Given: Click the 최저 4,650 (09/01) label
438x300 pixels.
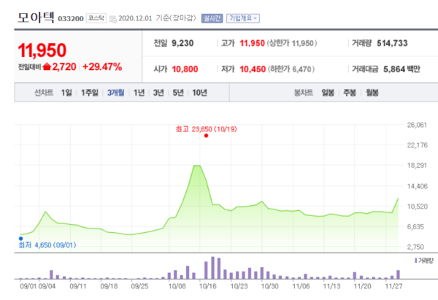Looking at the screenshot, I should [x=47, y=245].
